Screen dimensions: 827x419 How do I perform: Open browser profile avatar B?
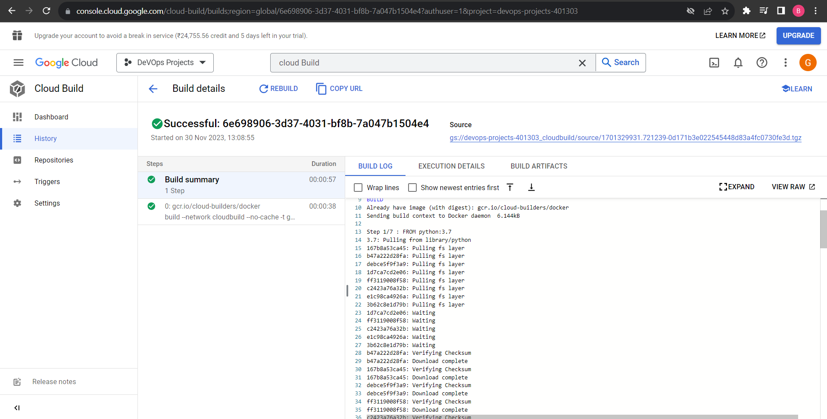(798, 11)
